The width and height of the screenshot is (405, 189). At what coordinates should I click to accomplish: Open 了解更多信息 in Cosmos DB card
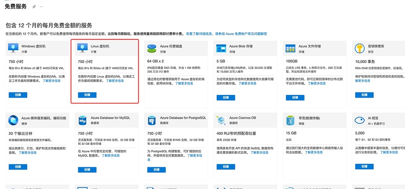point(259,153)
